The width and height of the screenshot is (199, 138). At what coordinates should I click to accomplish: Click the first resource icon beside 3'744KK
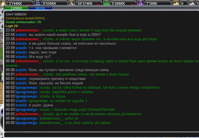3,3
